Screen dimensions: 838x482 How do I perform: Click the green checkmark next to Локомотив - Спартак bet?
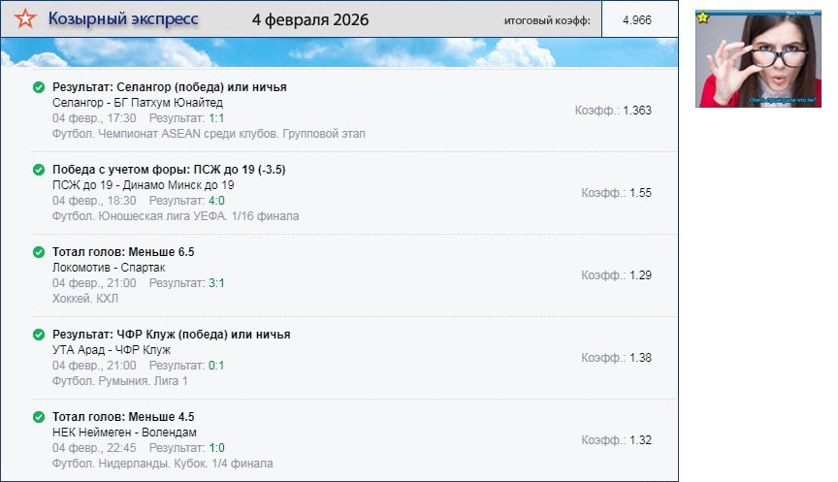[39, 252]
